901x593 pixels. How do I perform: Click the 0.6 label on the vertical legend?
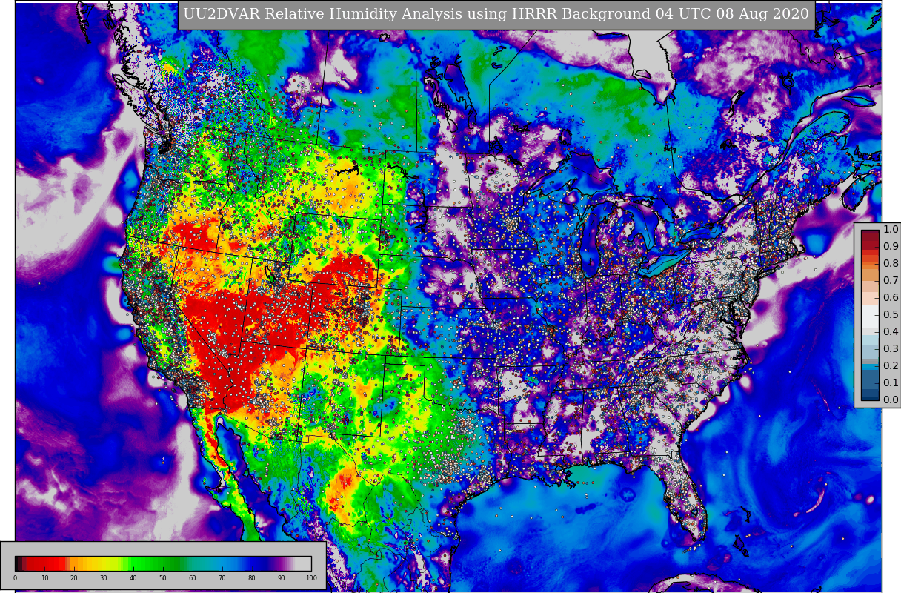click(x=891, y=298)
